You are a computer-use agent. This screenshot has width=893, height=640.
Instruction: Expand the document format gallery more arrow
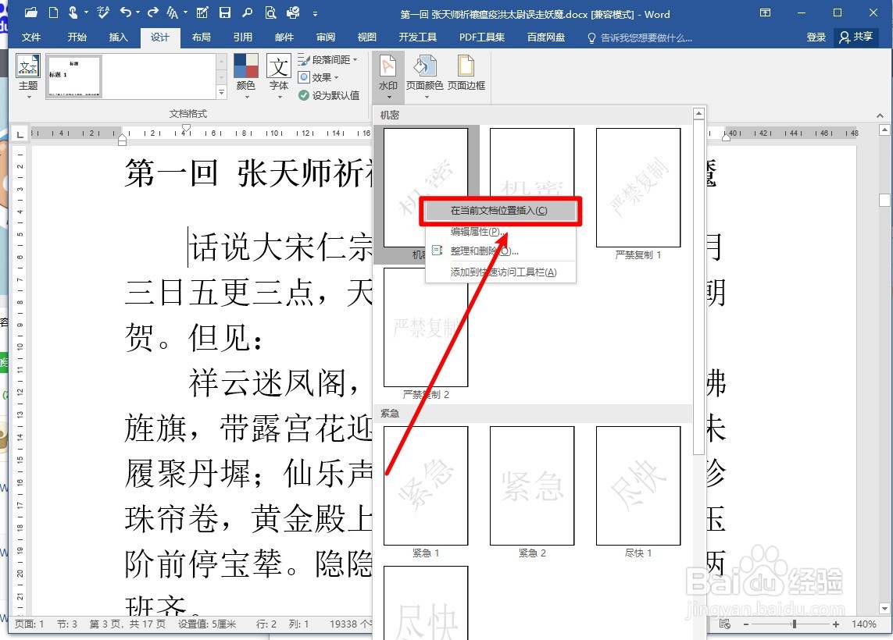coord(222,93)
